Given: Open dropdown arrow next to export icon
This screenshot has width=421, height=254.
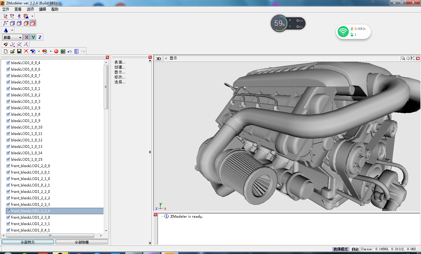Looking at the screenshot, I should (x=51, y=51).
